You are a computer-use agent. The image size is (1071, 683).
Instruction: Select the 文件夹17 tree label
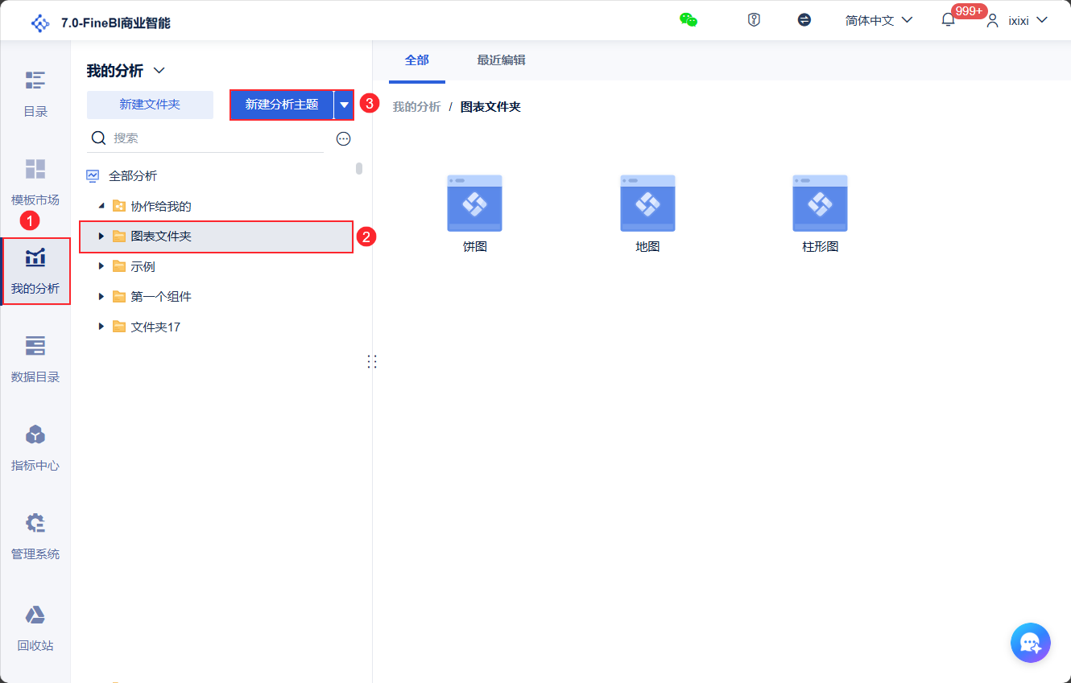pos(155,327)
